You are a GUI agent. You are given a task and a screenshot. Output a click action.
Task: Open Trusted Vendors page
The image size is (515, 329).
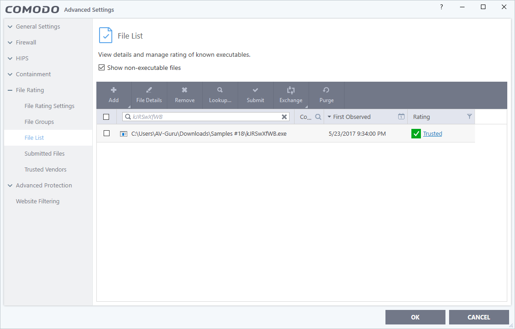point(45,169)
